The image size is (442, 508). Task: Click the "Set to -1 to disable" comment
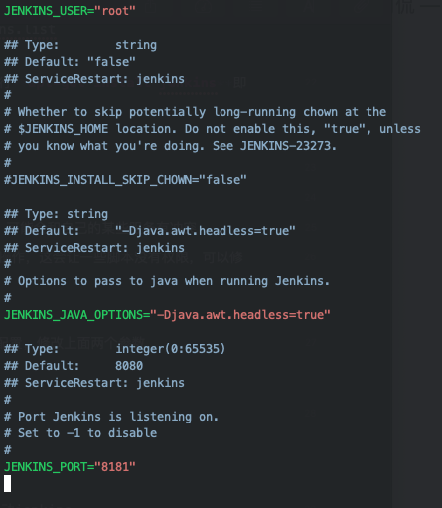87,433
